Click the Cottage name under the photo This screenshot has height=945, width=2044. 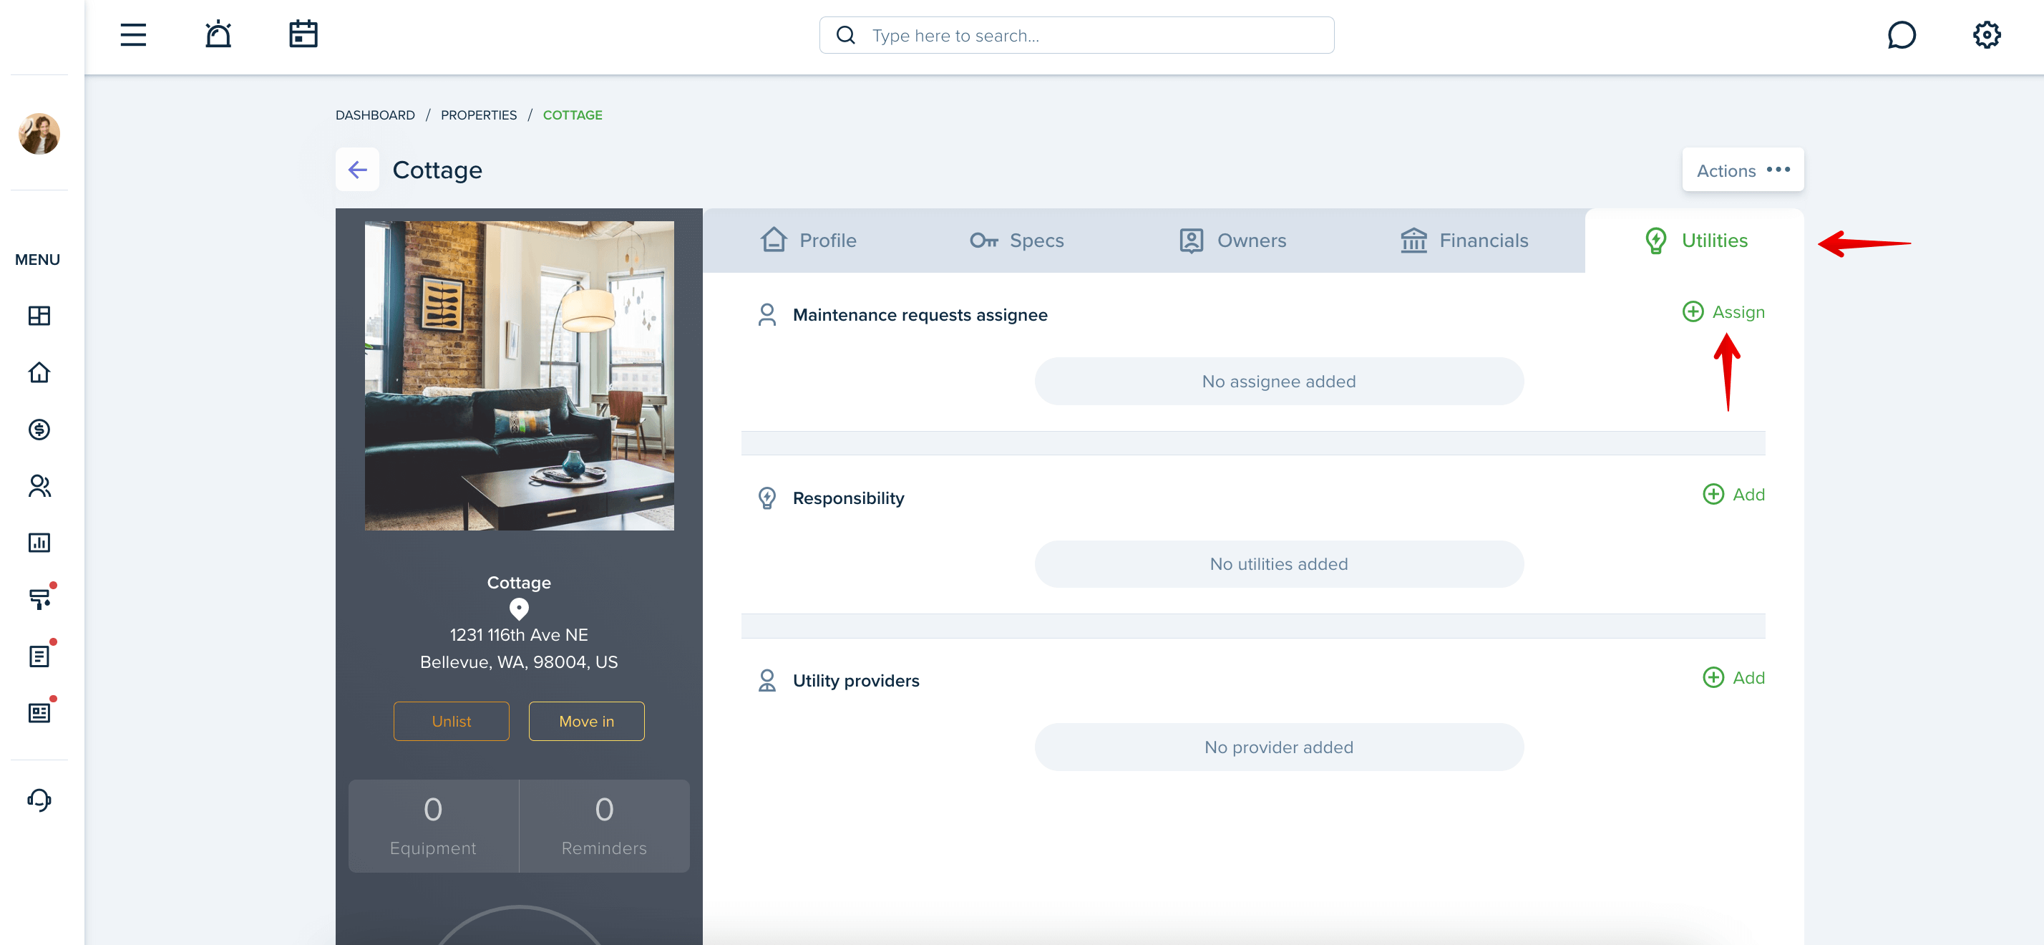[519, 583]
